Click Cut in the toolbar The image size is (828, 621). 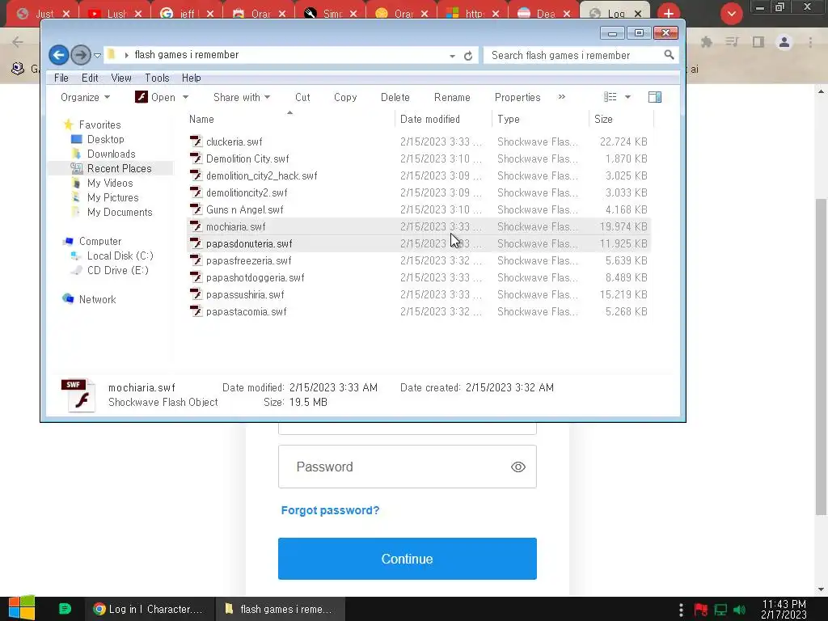coord(302,97)
